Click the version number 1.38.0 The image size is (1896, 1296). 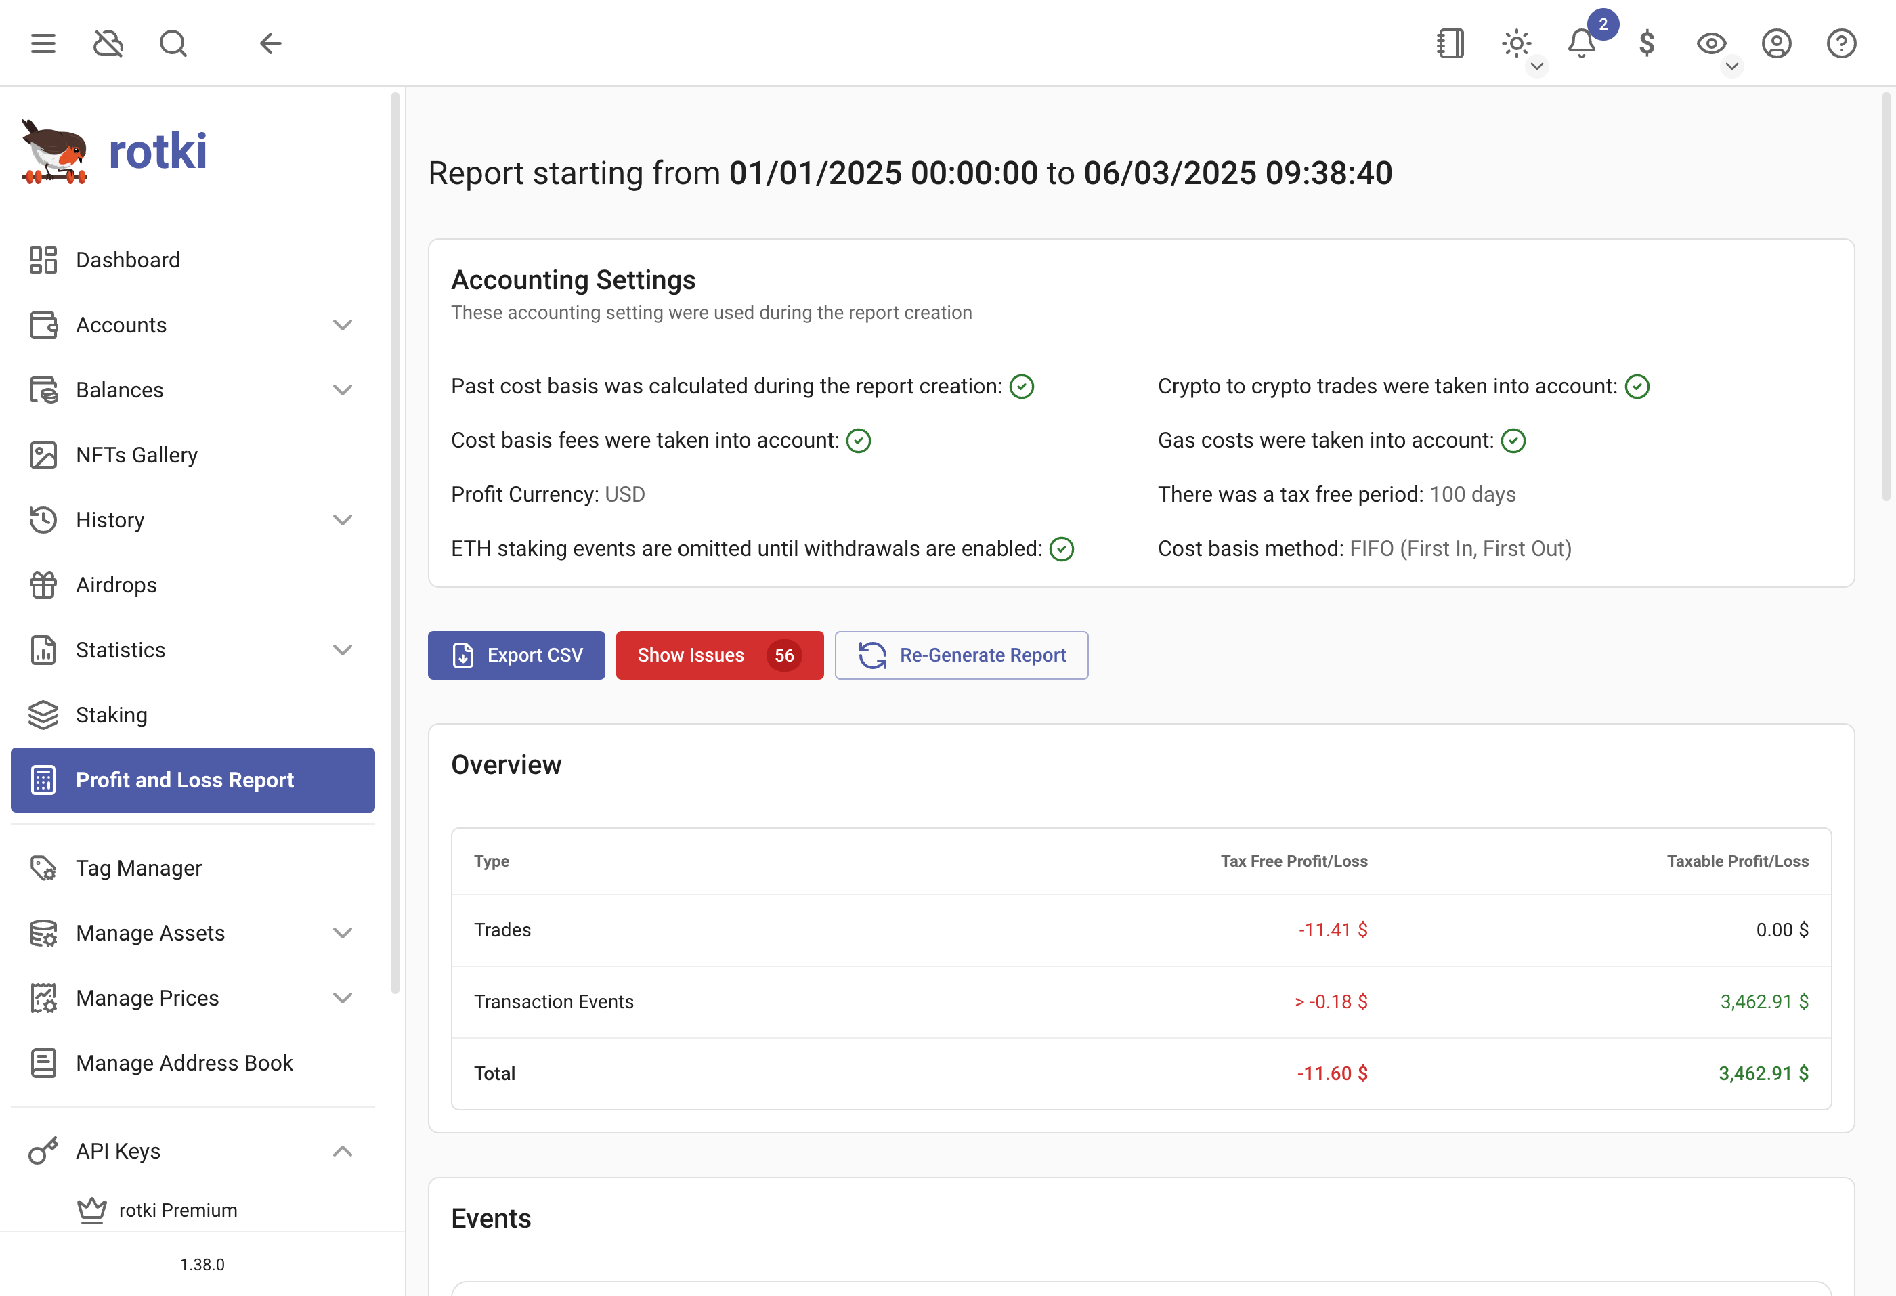click(202, 1264)
